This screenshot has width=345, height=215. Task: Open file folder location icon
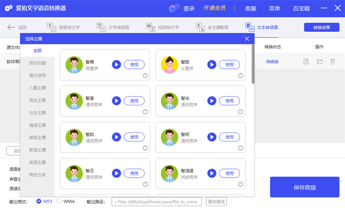pyautogui.click(x=320, y=61)
